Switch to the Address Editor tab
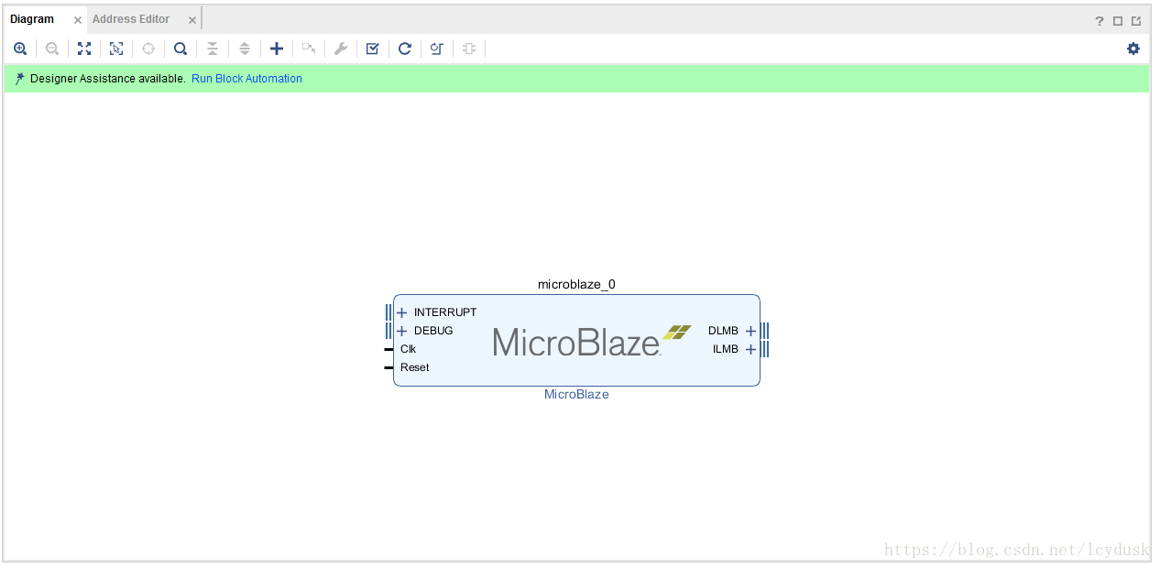Image resolution: width=1160 pixels, height=568 pixels. (x=131, y=19)
